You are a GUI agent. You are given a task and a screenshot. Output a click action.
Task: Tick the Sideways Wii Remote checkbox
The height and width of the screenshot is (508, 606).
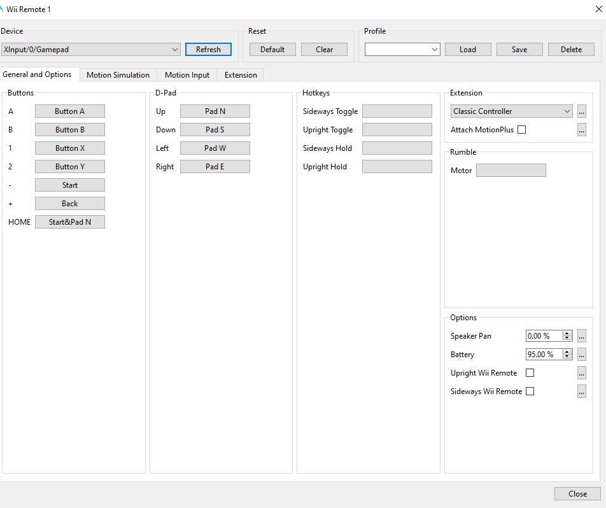(x=530, y=392)
